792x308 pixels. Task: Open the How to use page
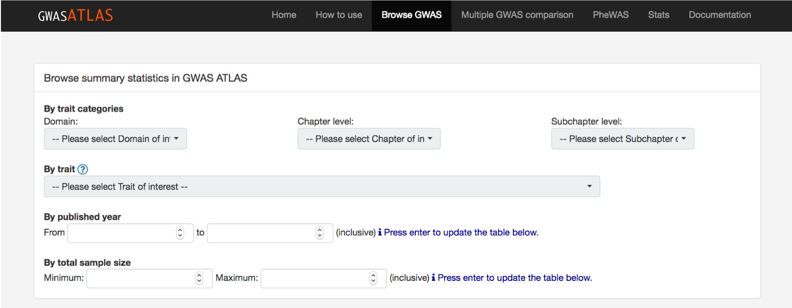tap(338, 15)
